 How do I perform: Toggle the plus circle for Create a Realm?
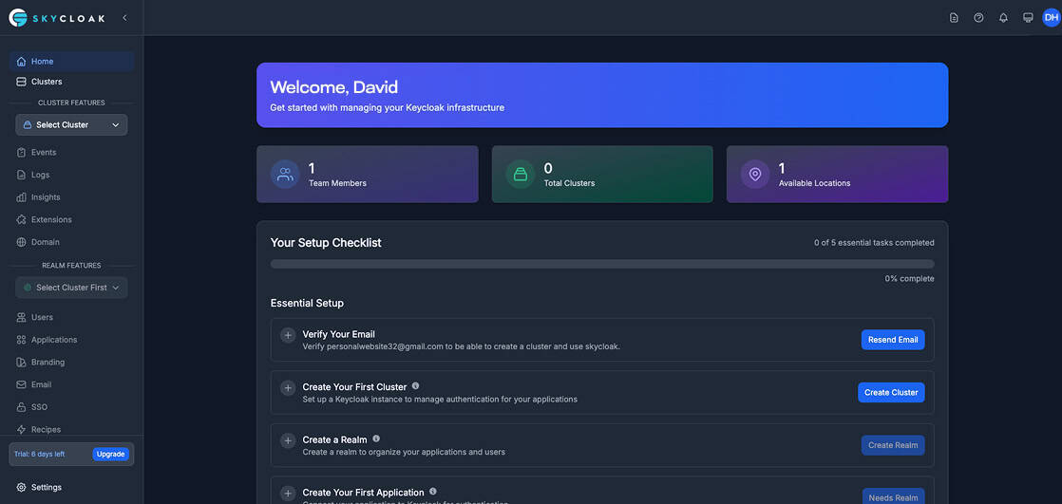coord(288,440)
